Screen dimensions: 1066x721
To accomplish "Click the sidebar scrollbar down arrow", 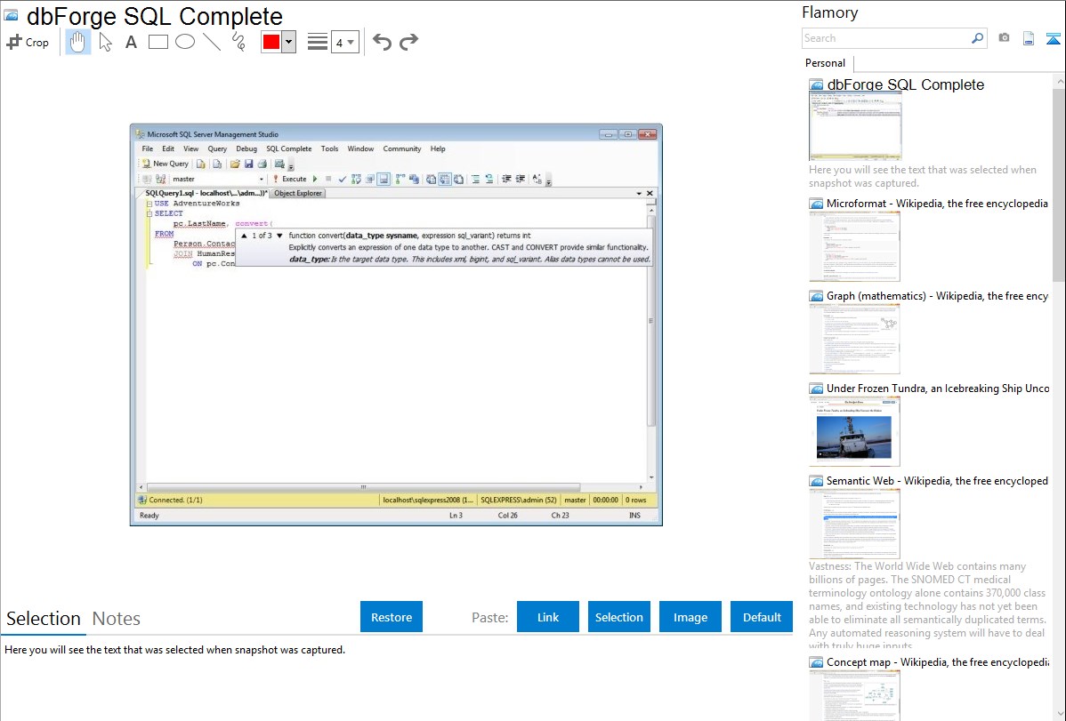I will tap(1059, 714).
